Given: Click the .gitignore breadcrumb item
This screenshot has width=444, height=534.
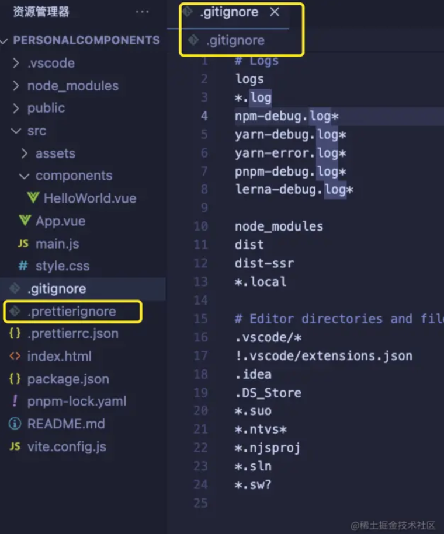Looking at the screenshot, I should point(235,40).
